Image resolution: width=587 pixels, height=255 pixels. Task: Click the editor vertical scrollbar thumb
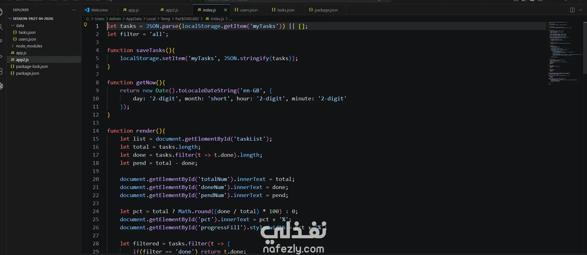585,48
